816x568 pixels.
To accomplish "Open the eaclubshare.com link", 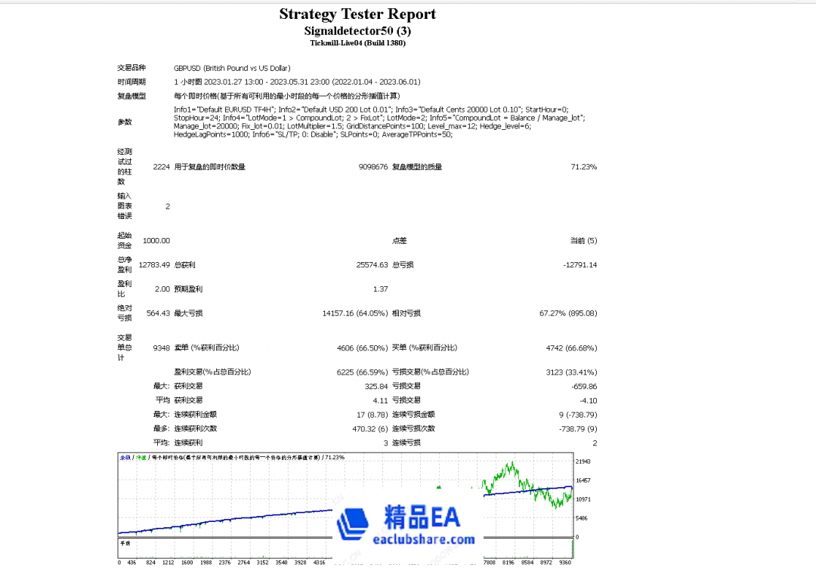I will [424, 539].
